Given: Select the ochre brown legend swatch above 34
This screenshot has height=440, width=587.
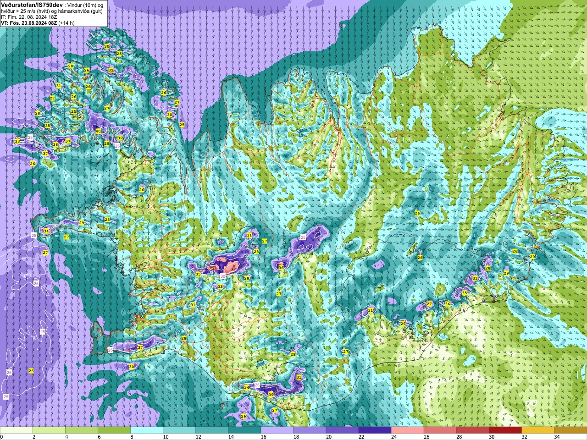Looking at the screenshot, I should [x=570, y=430].
